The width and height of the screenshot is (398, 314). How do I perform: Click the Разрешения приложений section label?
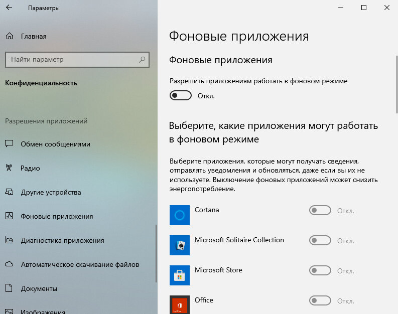coord(46,121)
